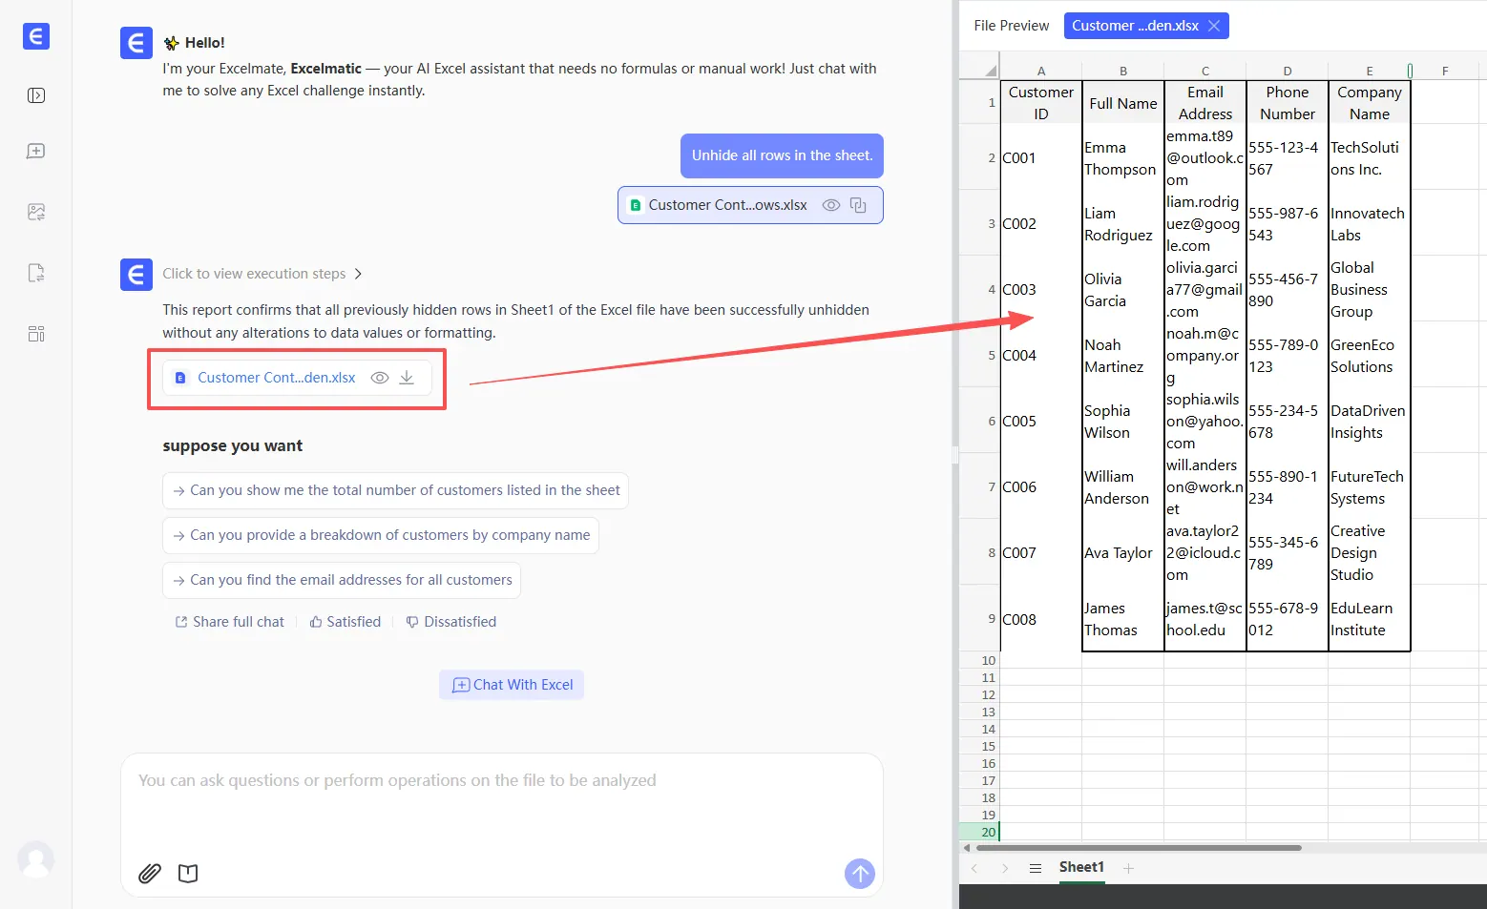Open the sheet list menu icon

coord(1036,868)
